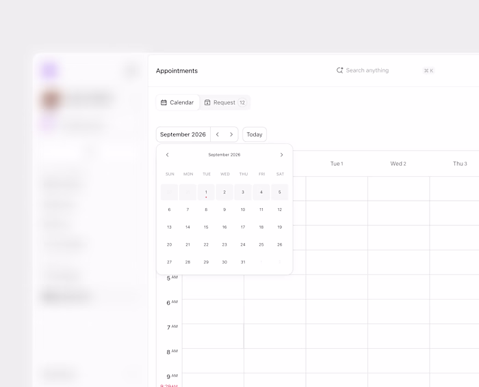
Task: Select day 4 in date picker
Action: tap(261, 192)
